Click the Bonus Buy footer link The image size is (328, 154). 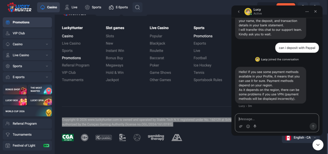pyautogui.click(x=114, y=58)
